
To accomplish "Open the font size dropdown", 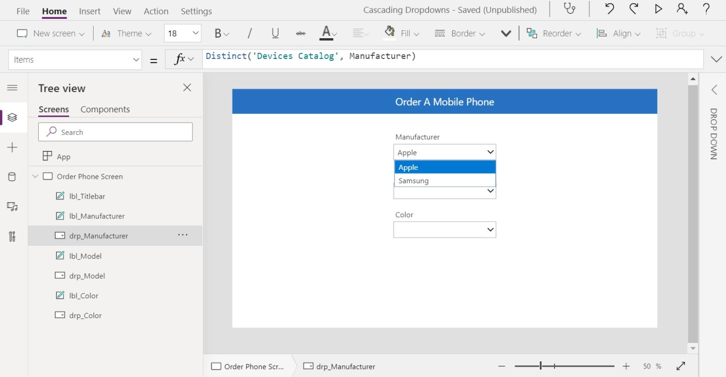I will [182, 33].
